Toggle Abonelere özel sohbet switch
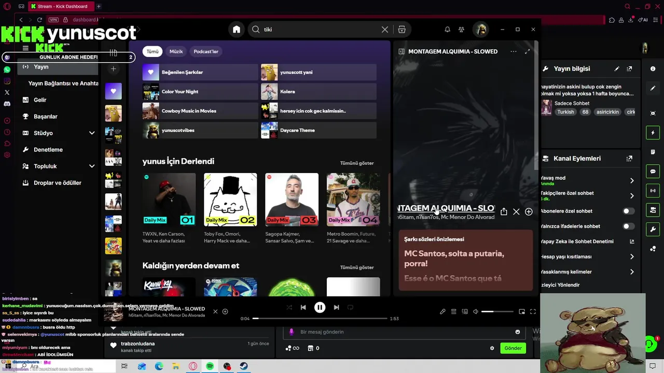The height and width of the screenshot is (373, 664). [x=628, y=211]
